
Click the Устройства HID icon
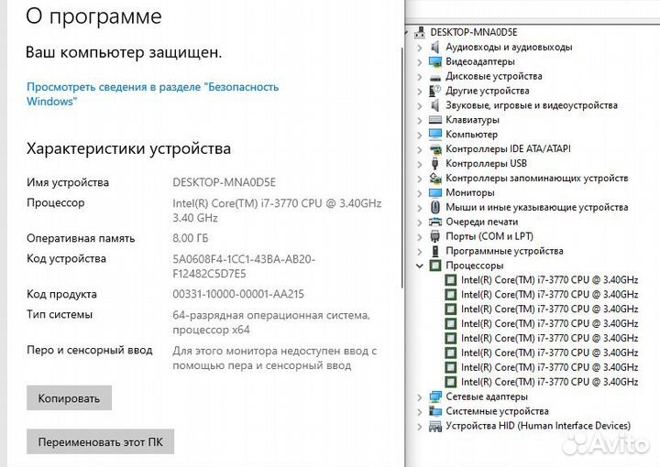point(435,426)
